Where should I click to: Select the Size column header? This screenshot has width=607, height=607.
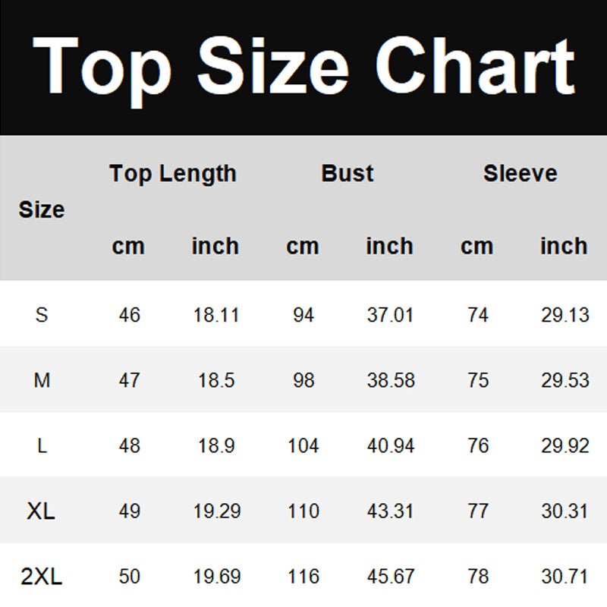click(42, 209)
